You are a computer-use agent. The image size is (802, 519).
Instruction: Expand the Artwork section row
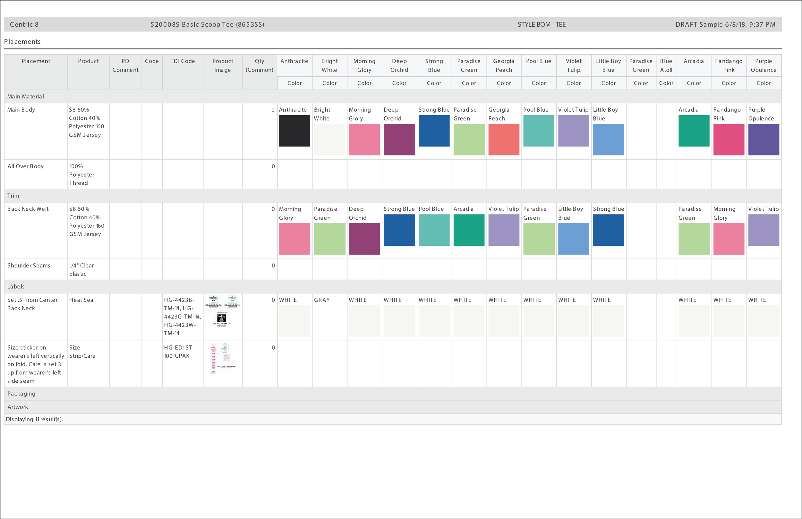18,407
